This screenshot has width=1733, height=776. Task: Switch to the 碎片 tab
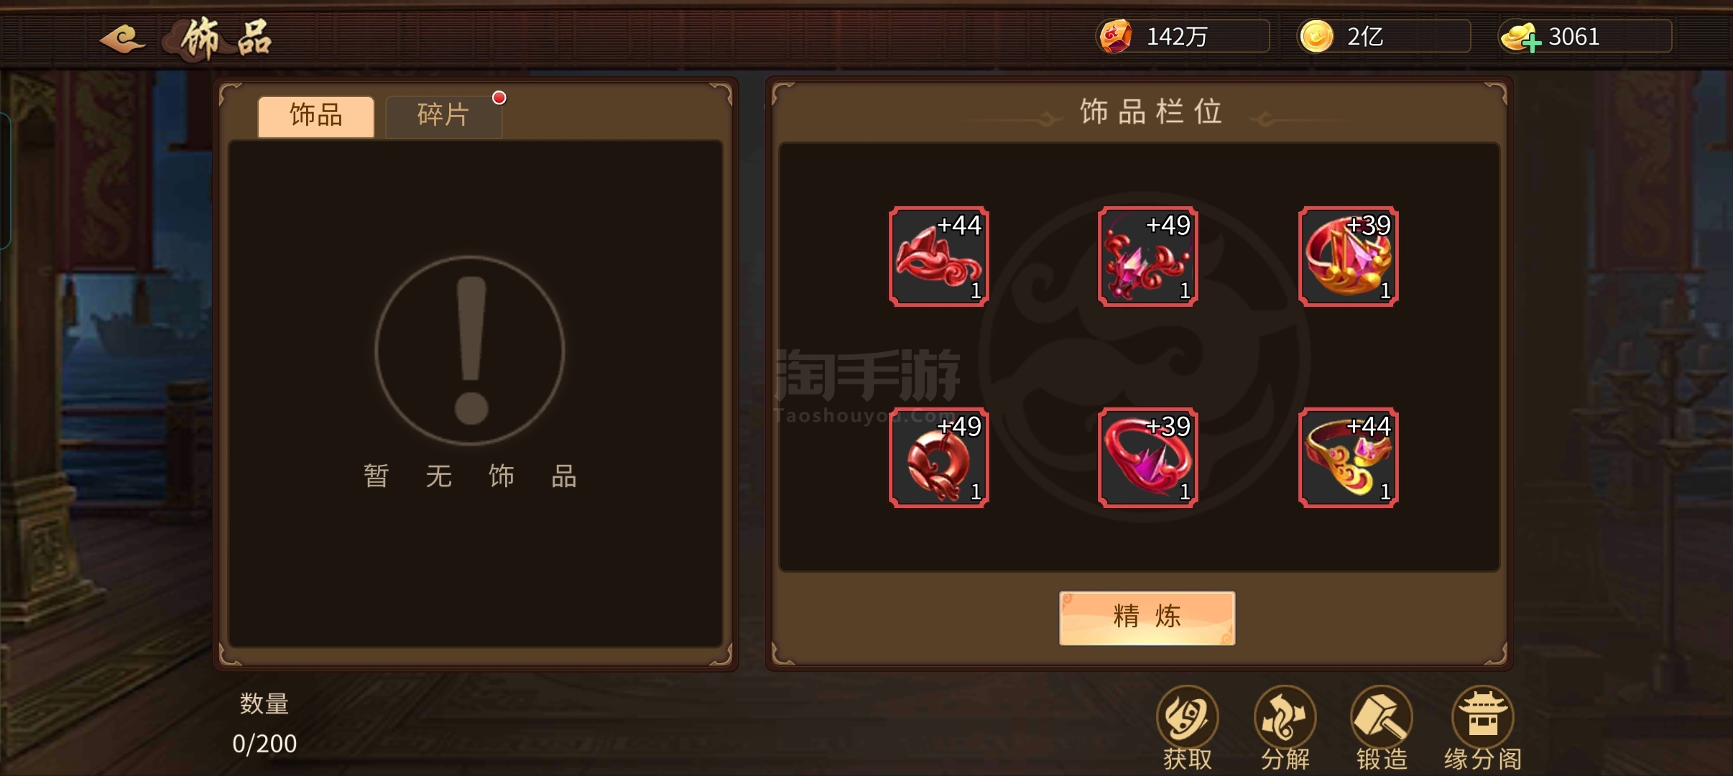pos(443,115)
